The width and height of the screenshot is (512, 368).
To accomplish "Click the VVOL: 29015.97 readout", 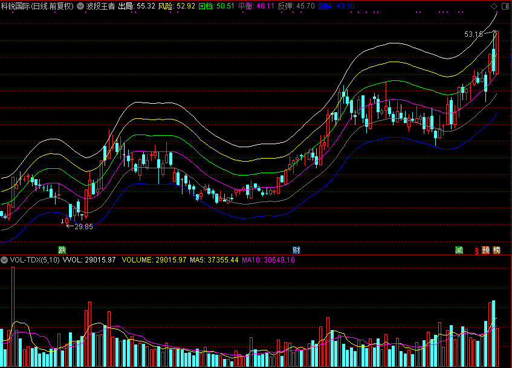I will click(x=89, y=260).
